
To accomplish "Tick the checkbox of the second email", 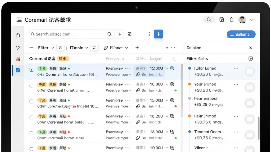I will 31,85.
